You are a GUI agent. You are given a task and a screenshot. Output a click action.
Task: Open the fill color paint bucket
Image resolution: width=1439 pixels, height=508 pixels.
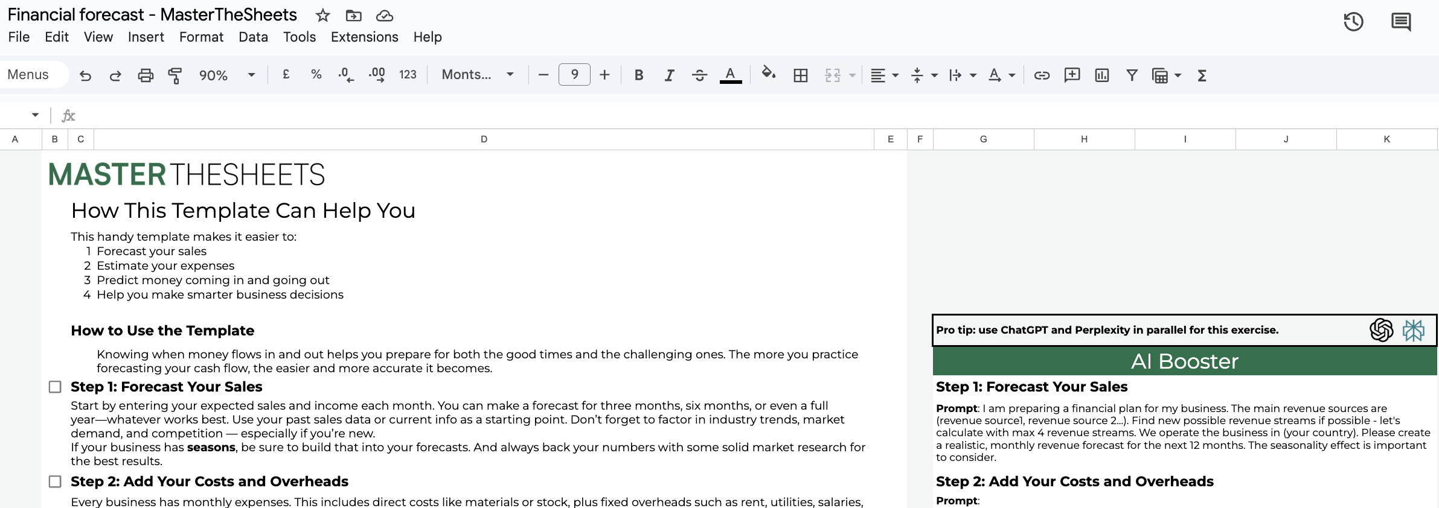click(x=768, y=74)
